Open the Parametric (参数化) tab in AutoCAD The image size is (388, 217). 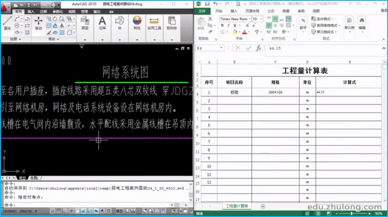(x=58, y=12)
